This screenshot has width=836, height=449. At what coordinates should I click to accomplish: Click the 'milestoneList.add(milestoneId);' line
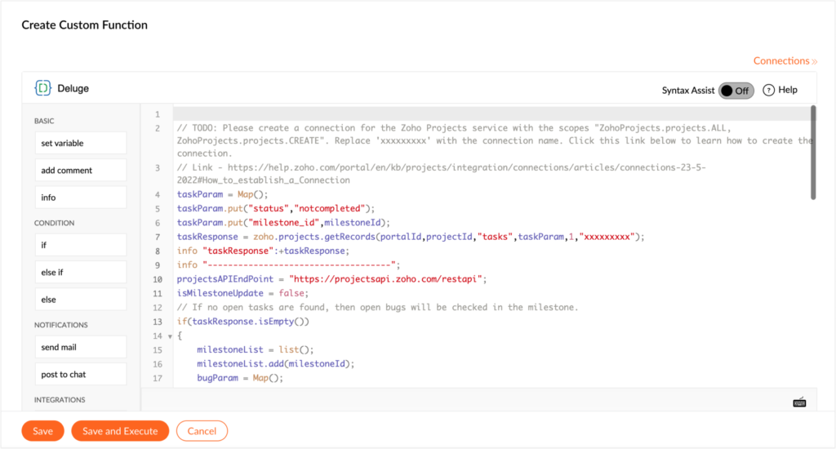(276, 363)
